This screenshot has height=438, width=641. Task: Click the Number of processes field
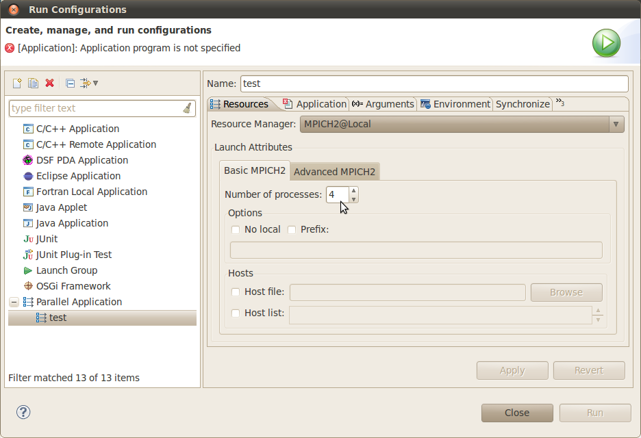(x=338, y=195)
